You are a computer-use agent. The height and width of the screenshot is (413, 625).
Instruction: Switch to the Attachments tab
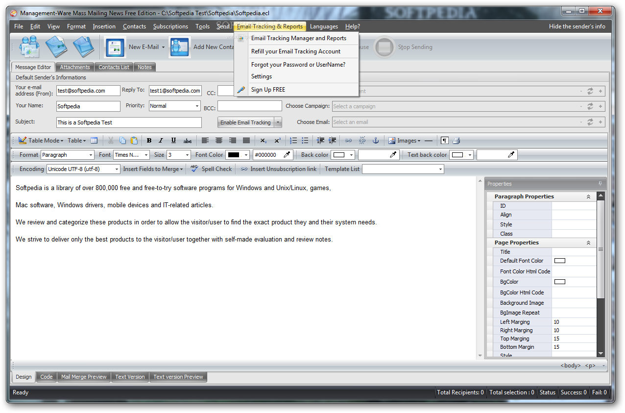tap(75, 67)
